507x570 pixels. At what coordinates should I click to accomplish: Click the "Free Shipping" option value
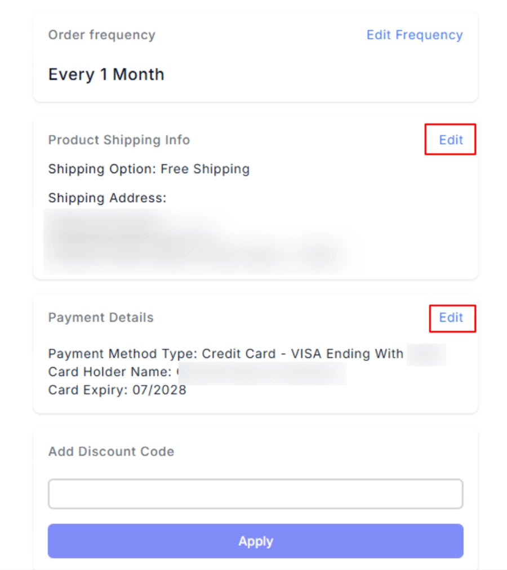pos(205,169)
